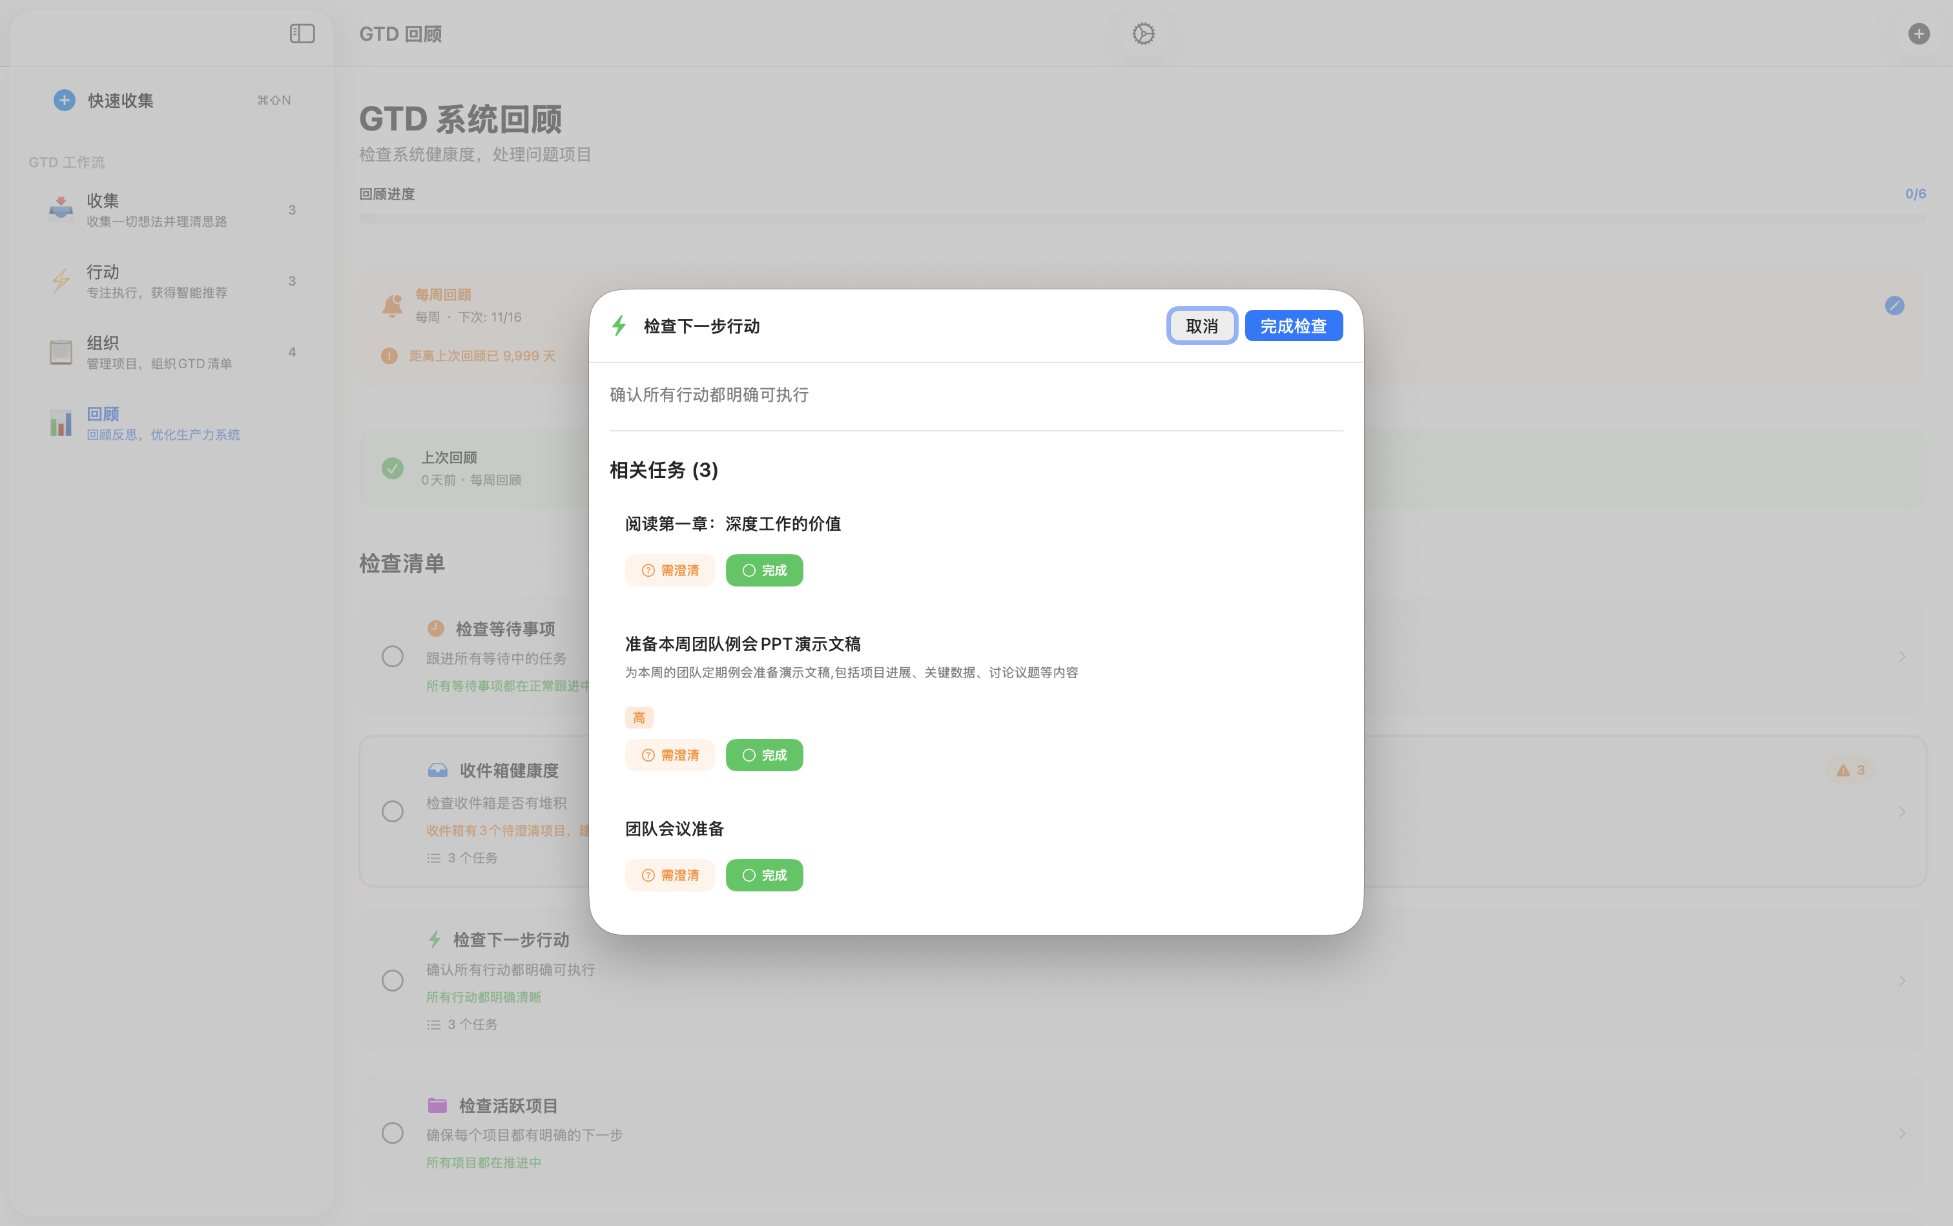This screenshot has width=1953, height=1226.
Task: Click the edit pencil icon on weekly review card
Action: [x=1895, y=306]
